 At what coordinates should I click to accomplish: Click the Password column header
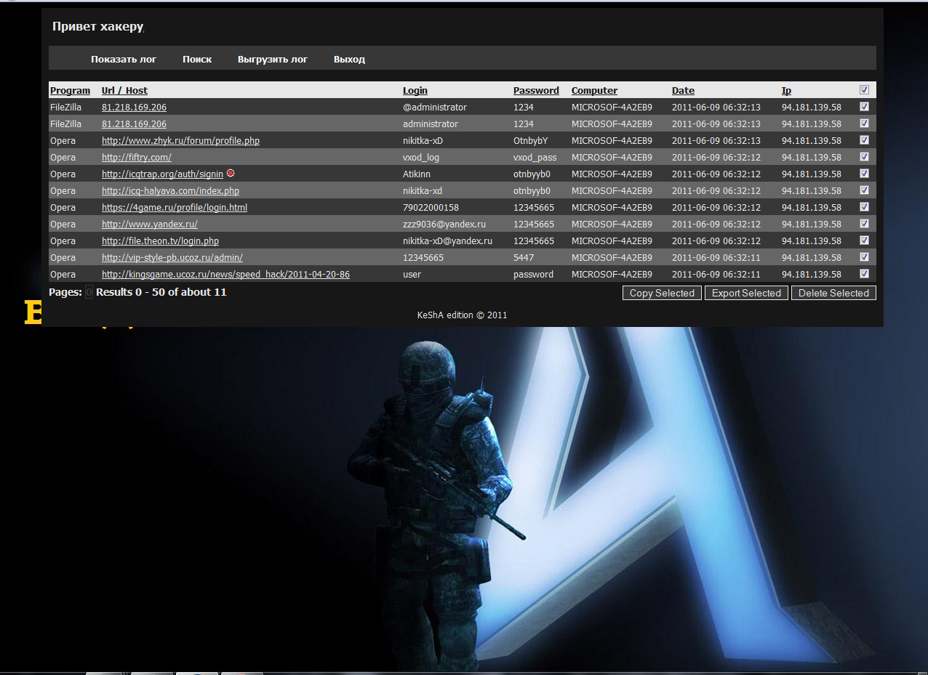point(536,91)
